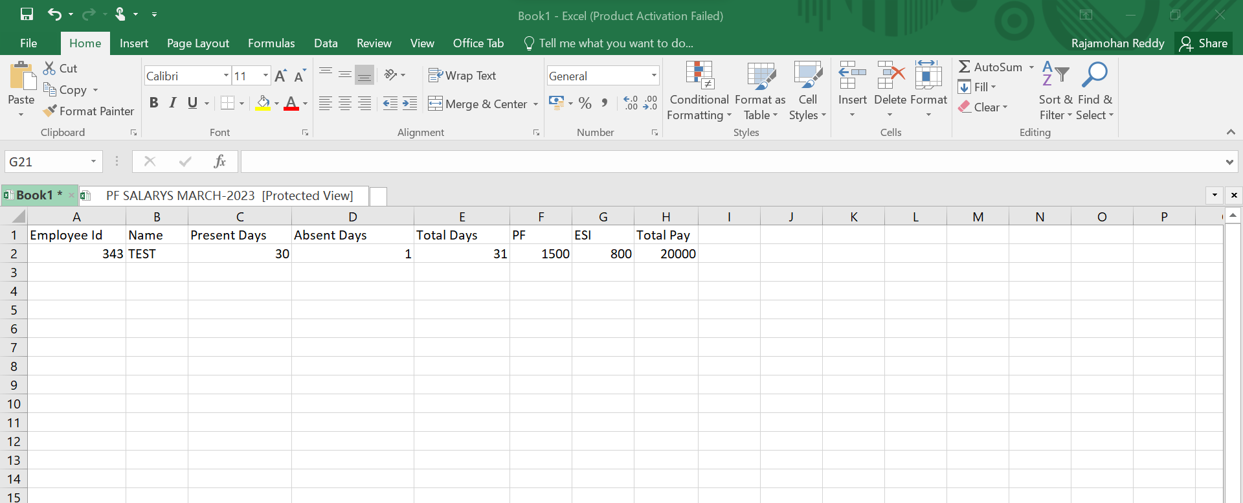1243x503 pixels.
Task: Open Cell Styles gallery
Action: tap(807, 91)
